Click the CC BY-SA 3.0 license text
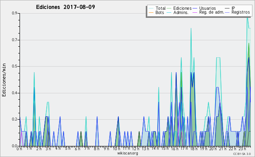 pos(242,154)
